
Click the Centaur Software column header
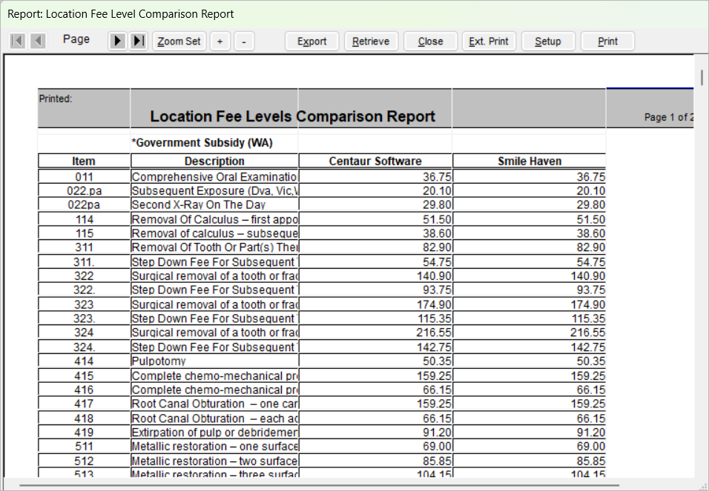(x=375, y=161)
